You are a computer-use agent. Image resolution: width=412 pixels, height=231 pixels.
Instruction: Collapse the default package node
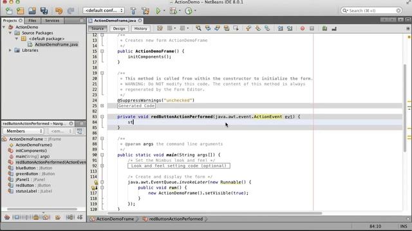pyautogui.click(x=17, y=38)
